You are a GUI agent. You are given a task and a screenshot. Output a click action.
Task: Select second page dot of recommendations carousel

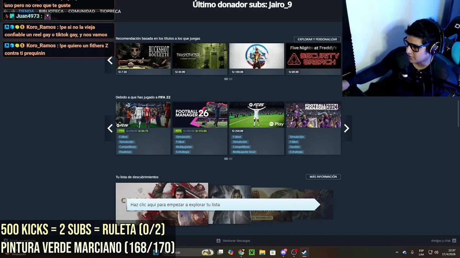(231, 79)
